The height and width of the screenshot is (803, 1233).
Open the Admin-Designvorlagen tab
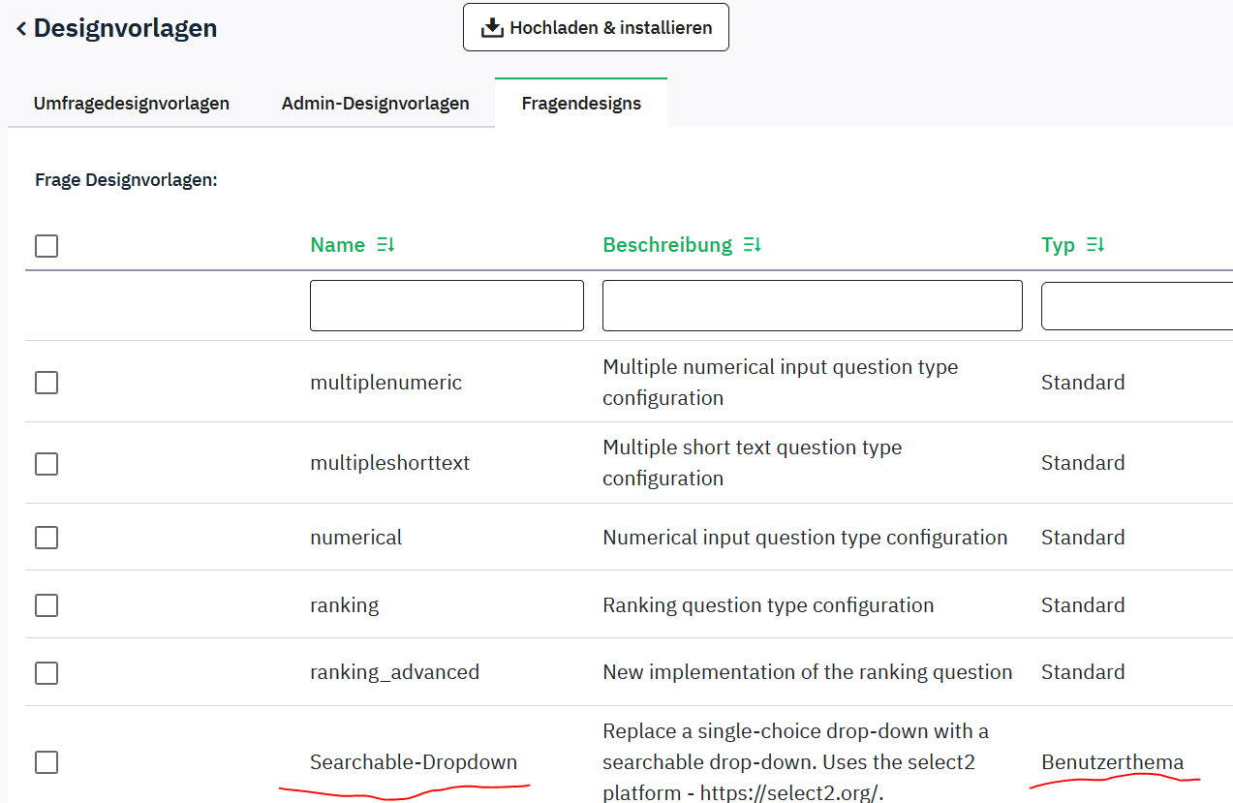[x=375, y=103]
